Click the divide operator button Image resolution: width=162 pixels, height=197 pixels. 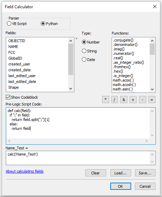point(114,99)
